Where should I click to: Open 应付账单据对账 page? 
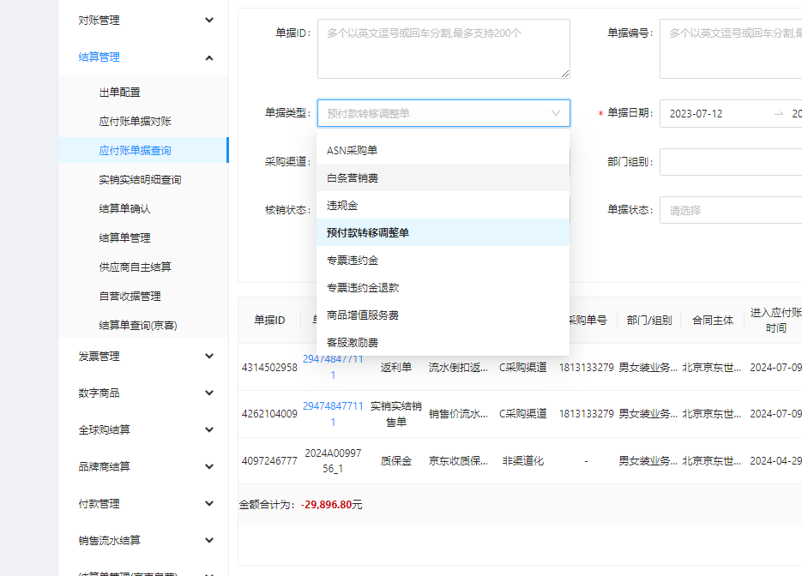point(135,122)
